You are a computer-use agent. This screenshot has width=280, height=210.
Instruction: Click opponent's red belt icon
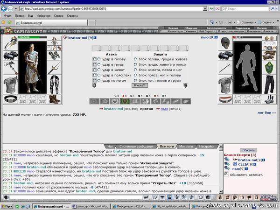tap(225, 99)
